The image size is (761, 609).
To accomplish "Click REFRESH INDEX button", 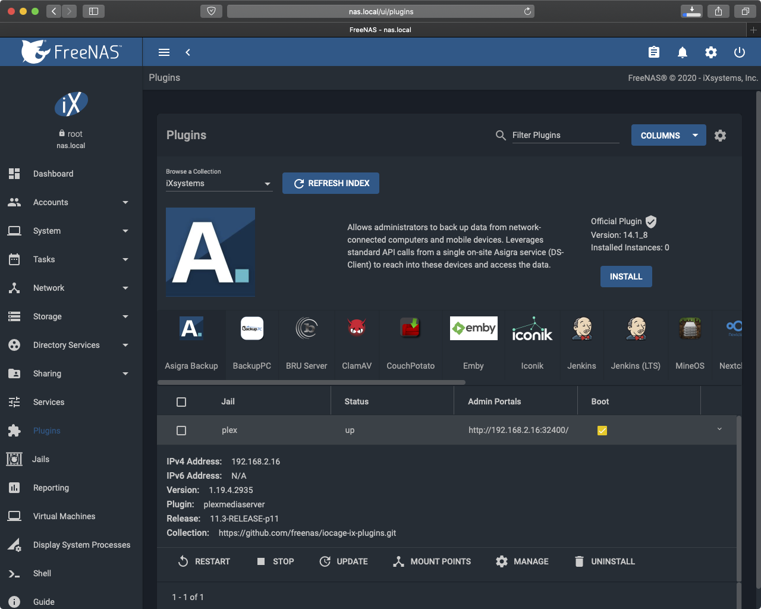I will pos(331,183).
